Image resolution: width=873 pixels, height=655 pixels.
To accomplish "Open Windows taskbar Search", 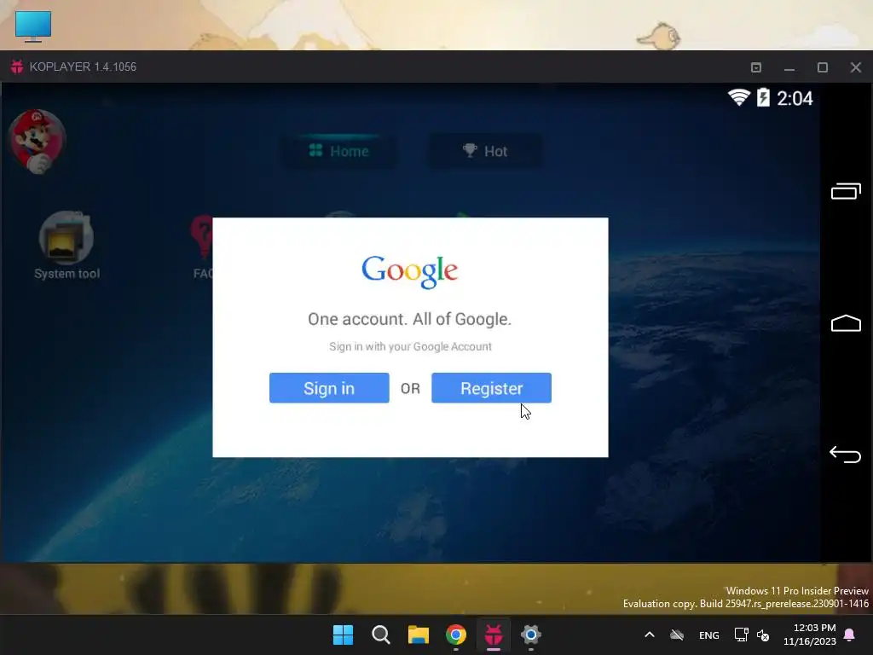I will tap(381, 635).
